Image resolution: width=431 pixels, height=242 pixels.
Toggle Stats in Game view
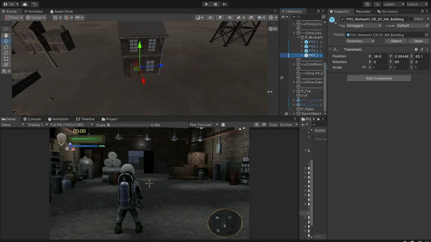[x=273, y=125]
